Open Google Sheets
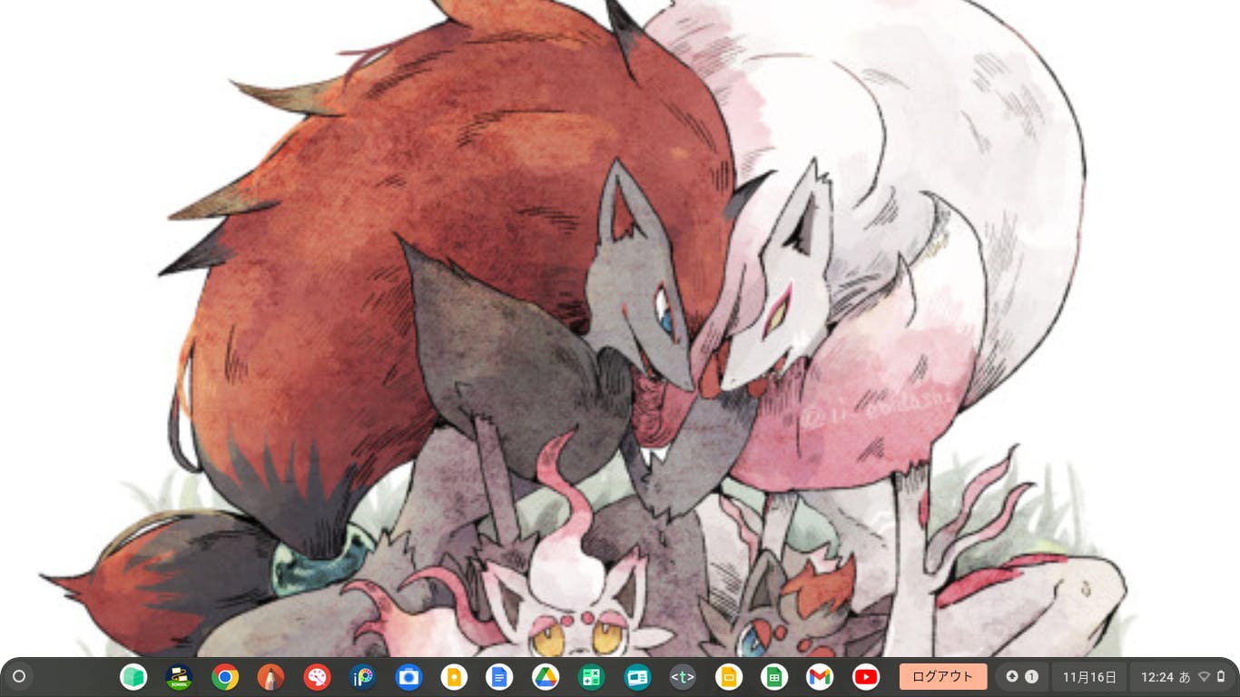Image resolution: width=1240 pixels, height=697 pixels. click(774, 677)
